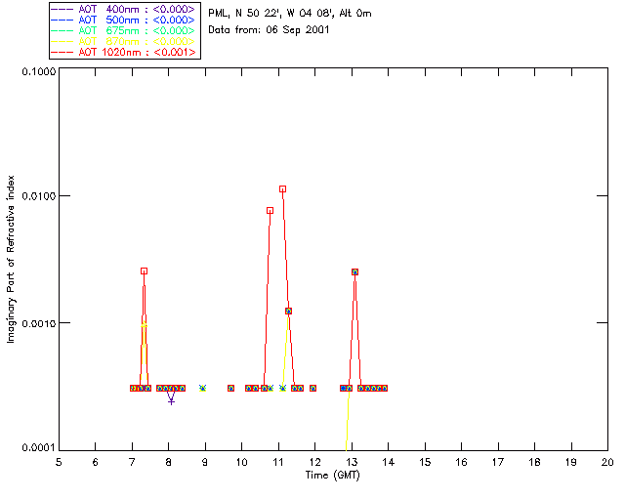The height and width of the screenshot is (500, 625).
Task: Click the x-axis tick label 16
Action: coord(462,462)
